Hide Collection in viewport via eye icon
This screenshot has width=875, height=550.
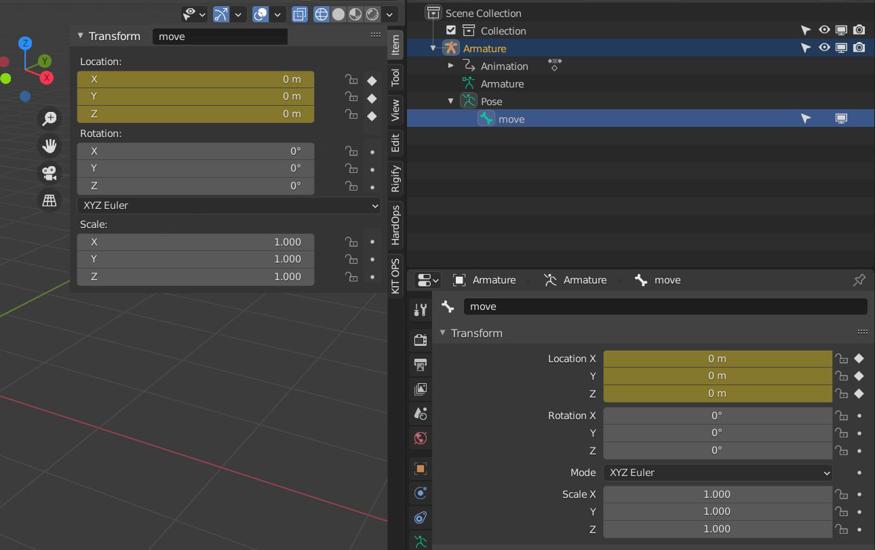[x=824, y=31]
